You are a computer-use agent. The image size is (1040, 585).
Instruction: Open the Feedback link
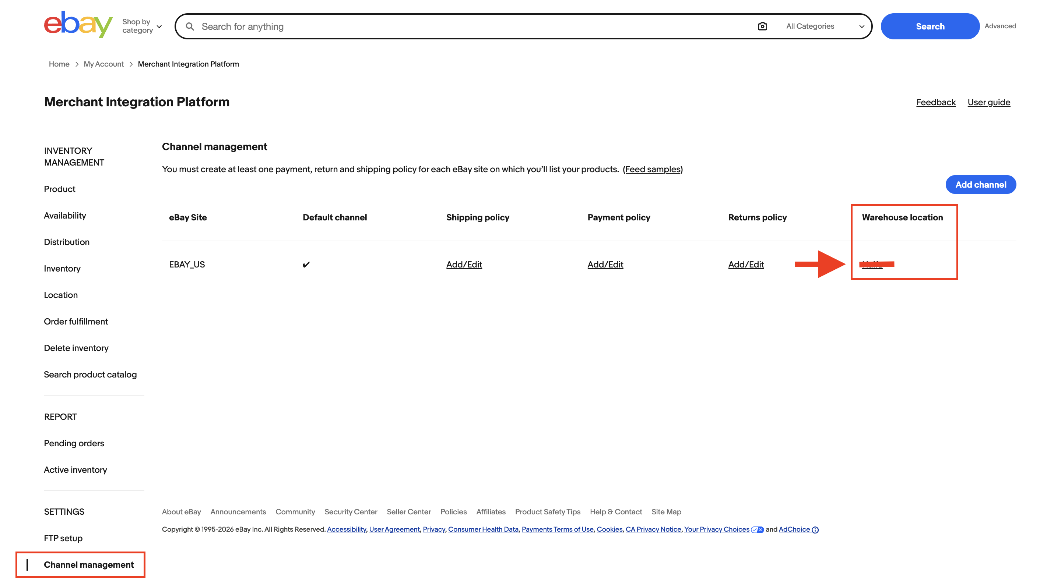[936, 103]
